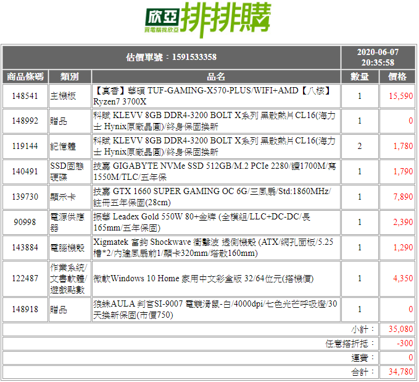Viewport: 419px width, 382px height.
Task: Click the 任意搭折抵 label
Action: click(x=350, y=344)
